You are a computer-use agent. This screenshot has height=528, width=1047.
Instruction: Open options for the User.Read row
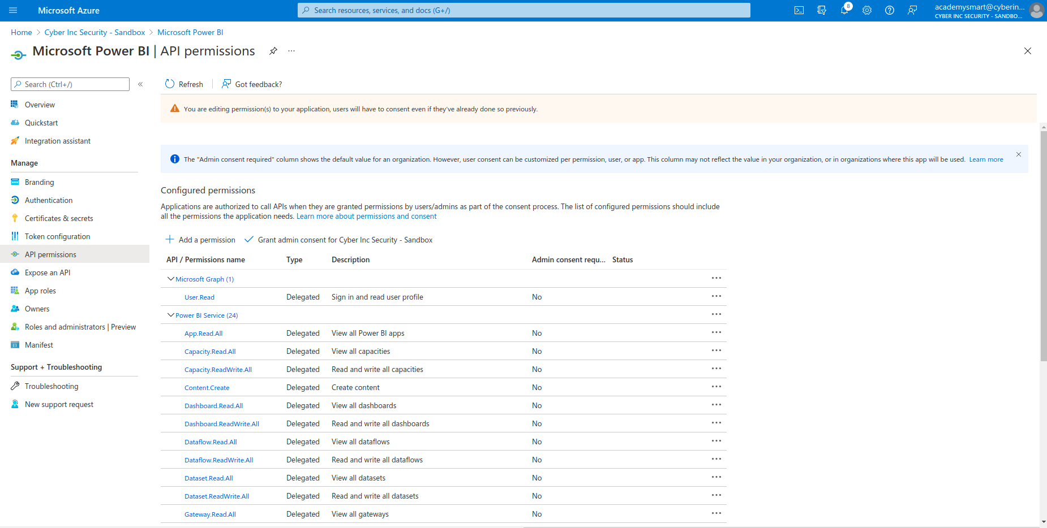[716, 296]
